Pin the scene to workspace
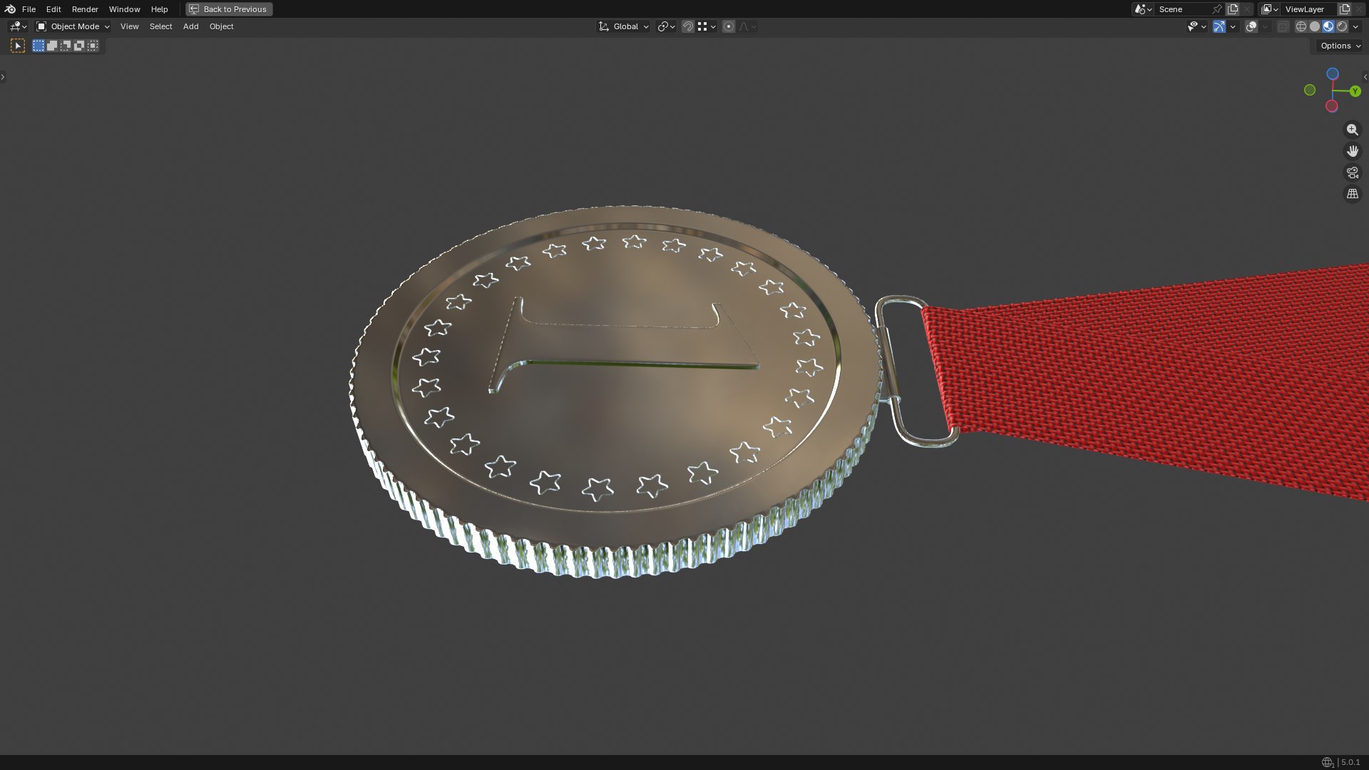 [x=1217, y=9]
